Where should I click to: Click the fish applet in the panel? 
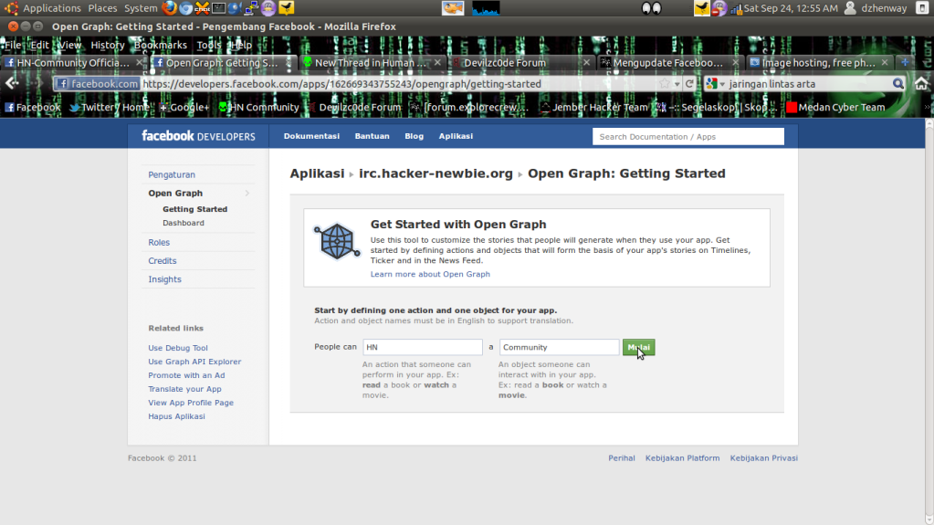click(x=453, y=7)
